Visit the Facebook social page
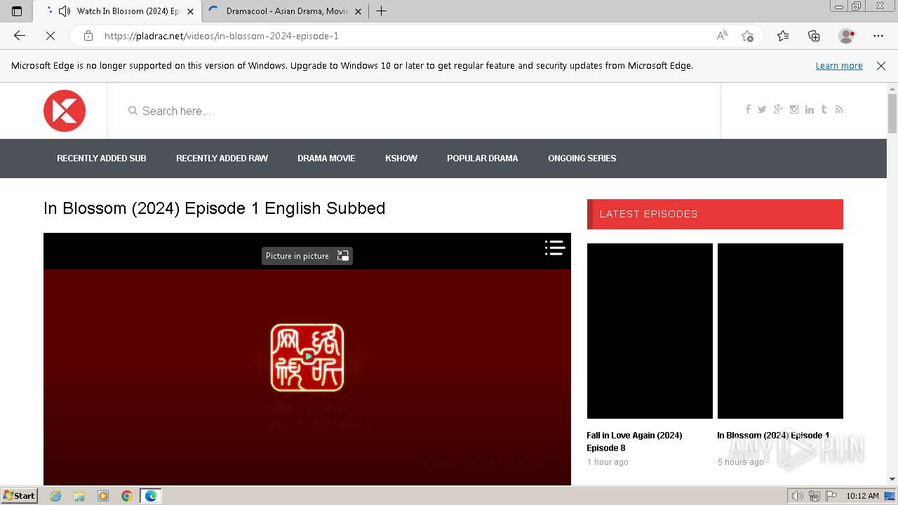Image resolution: width=898 pixels, height=505 pixels. (748, 109)
